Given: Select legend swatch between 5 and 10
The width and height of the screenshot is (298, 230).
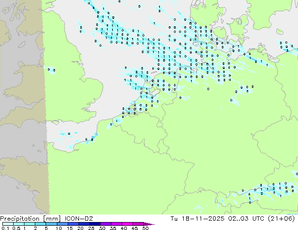Looking at the screenshot, I should click(x=51, y=224).
